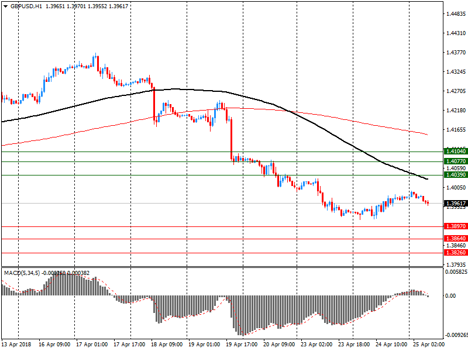Click the MACD(5,34,5) indicator label
468x351 pixels.
[22, 273]
